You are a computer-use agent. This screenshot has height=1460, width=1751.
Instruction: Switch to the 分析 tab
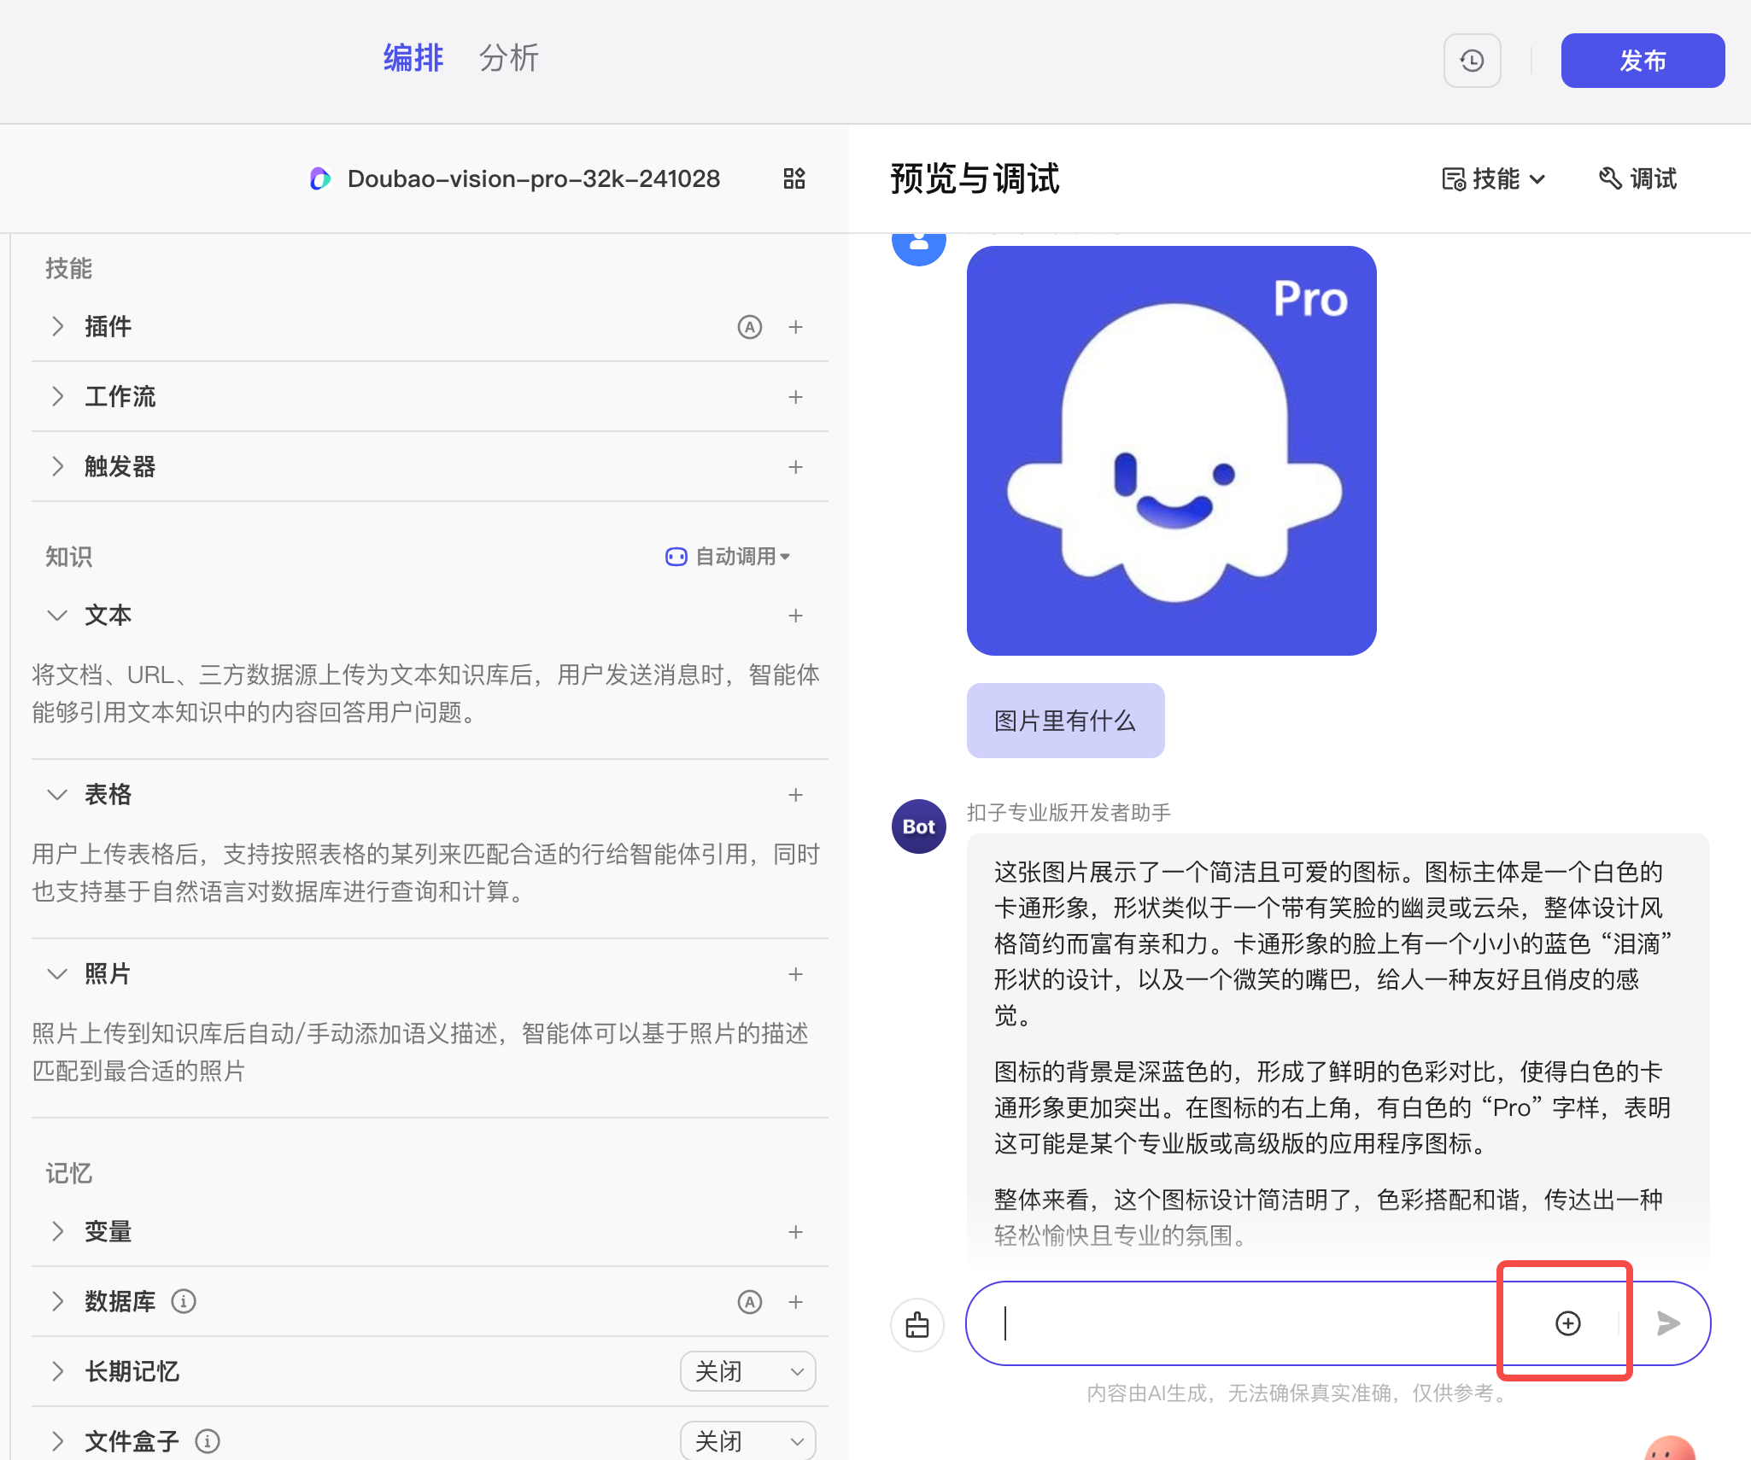508,58
